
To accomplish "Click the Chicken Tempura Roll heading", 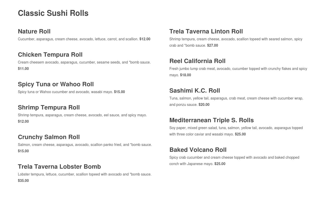I will [50, 55].
